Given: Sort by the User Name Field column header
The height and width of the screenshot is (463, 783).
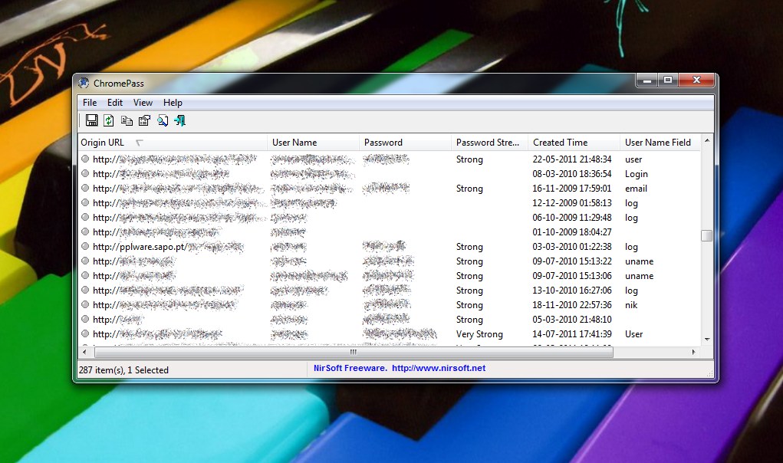Looking at the screenshot, I should click(660, 142).
